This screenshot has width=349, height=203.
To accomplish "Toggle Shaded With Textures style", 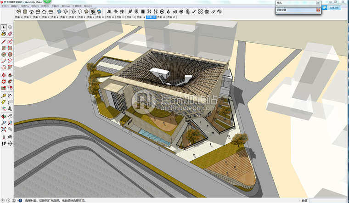I will [x=93, y=11].
